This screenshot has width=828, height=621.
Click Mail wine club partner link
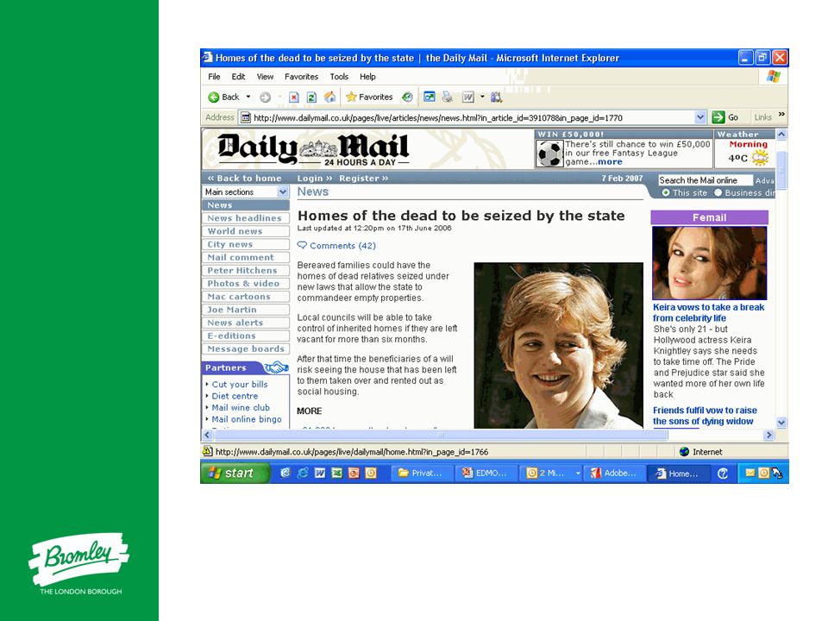coord(241,408)
